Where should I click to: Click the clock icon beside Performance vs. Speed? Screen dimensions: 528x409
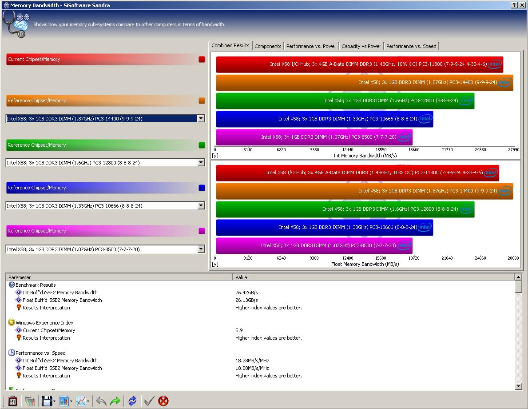pos(12,353)
